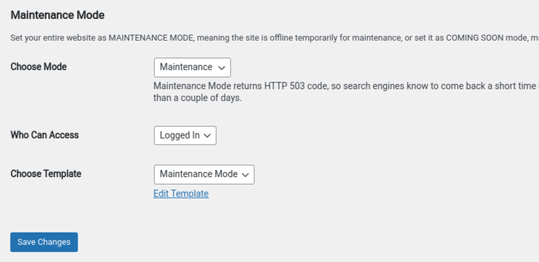The width and height of the screenshot is (539, 262).
Task: Select the 'Maintenance Mode' text in template selector
Action: point(199,174)
